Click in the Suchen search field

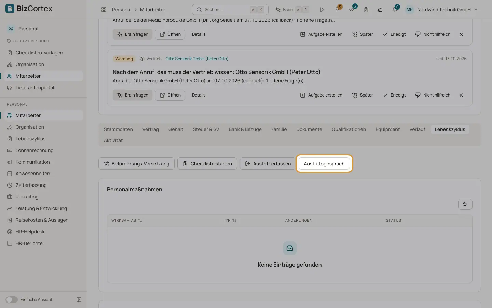tap(230, 10)
